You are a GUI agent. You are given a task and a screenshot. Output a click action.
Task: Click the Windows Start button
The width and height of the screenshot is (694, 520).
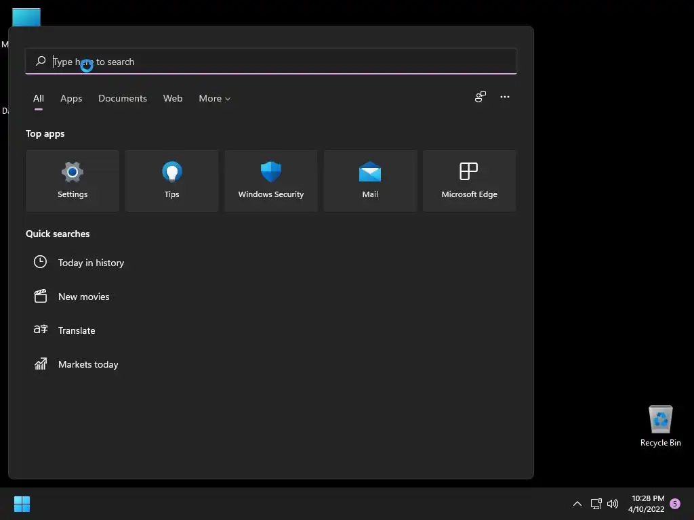click(x=22, y=504)
